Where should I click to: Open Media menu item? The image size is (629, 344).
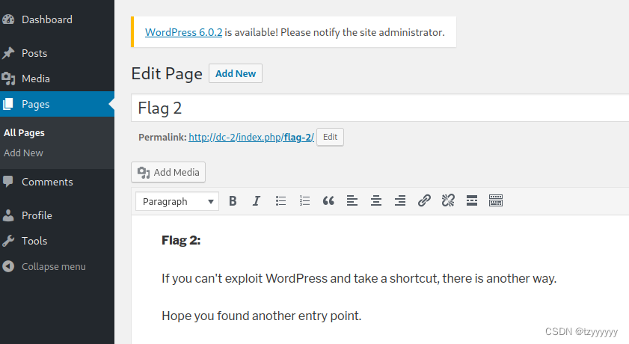click(x=36, y=79)
